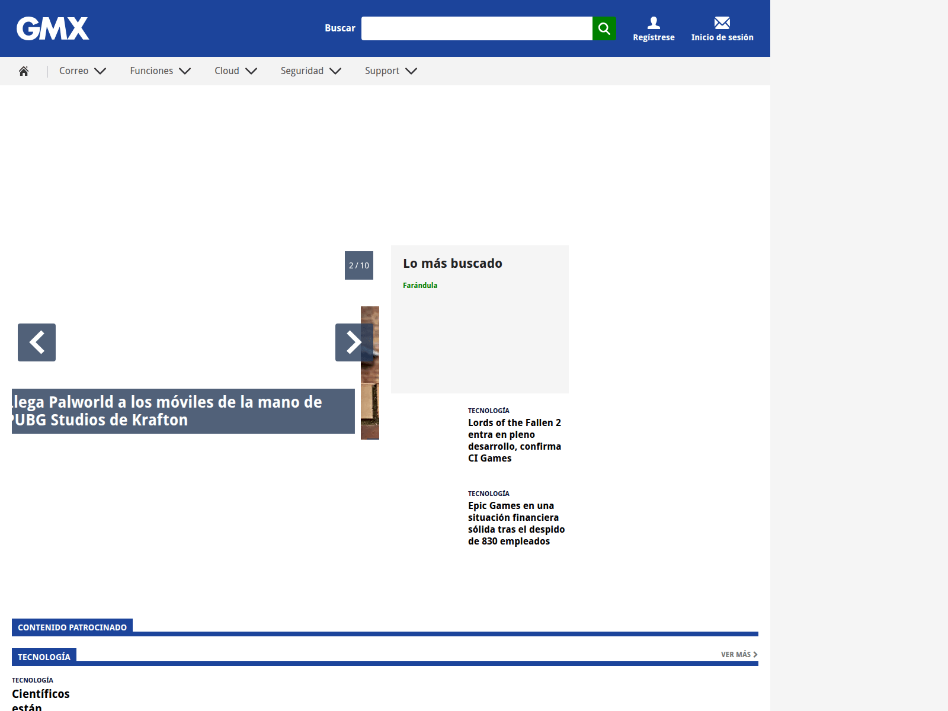Expand the Support menu

pos(390,71)
